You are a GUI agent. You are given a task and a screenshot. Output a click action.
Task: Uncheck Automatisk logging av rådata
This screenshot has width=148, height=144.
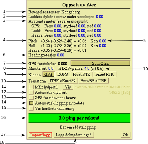(x=31, y=103)
